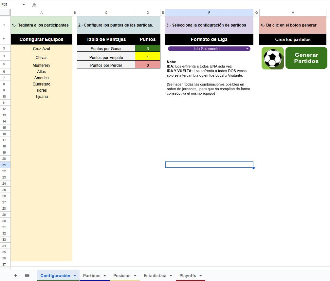Select the cell containing Cruz Azul
330x281 pixels.
tap(41, 48)
